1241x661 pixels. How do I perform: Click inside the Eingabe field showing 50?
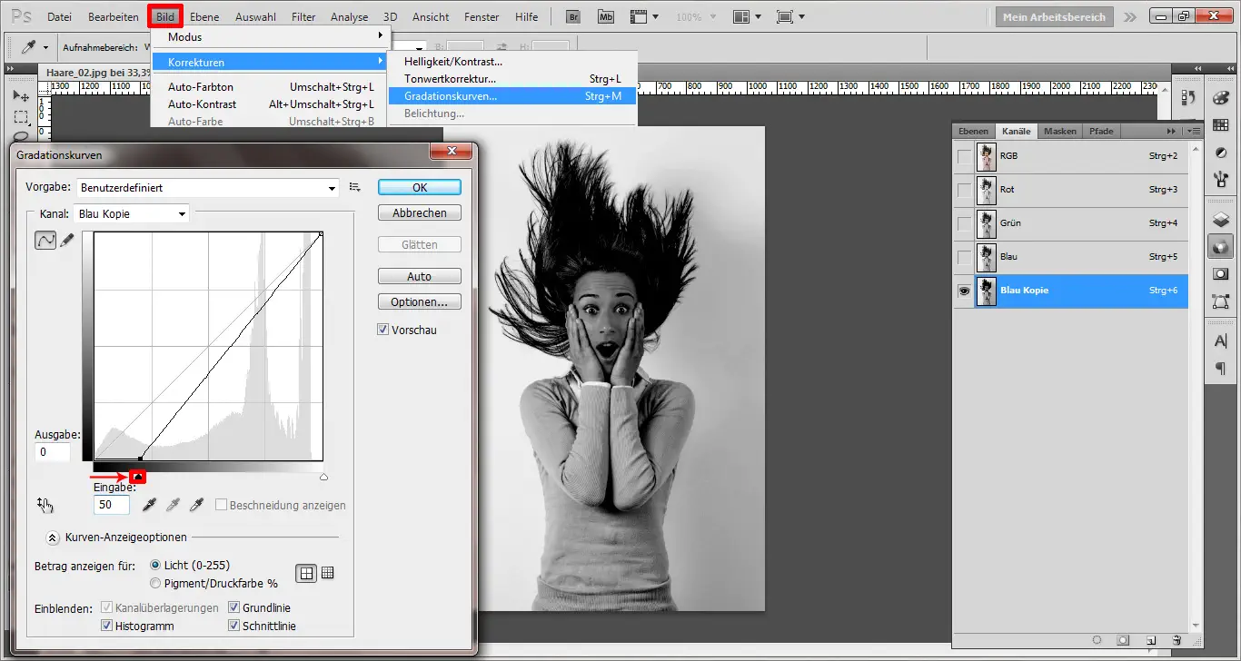pos(110,505)
